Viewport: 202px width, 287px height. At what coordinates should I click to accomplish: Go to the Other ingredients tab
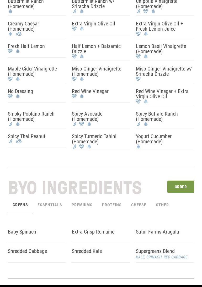coord(162,205)
